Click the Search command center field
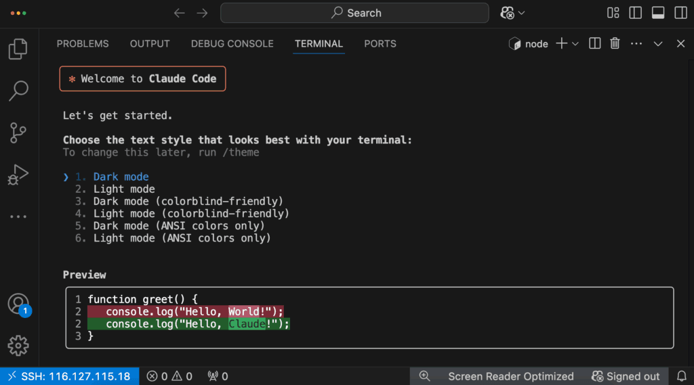The width and height of the screenshot is (694, 385). 354,13
